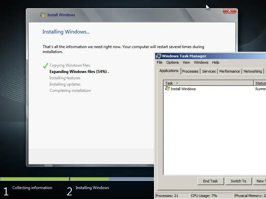Switch to the Services tab
Image resolution: width=266 pixels, height=199 pixels.
tap(209, 71)
